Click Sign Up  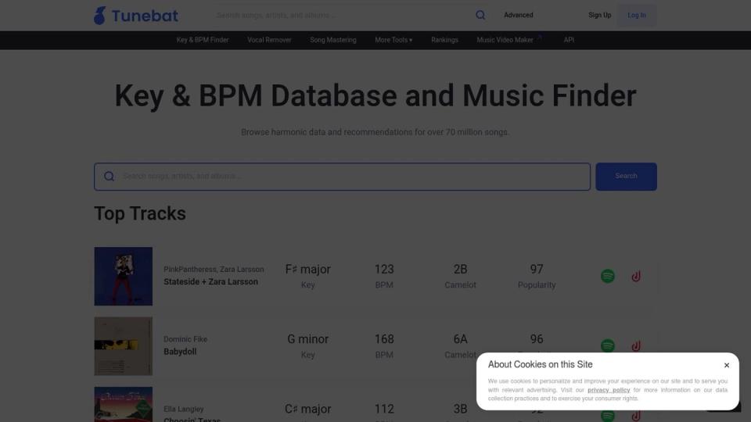click(x=600, y=16)
